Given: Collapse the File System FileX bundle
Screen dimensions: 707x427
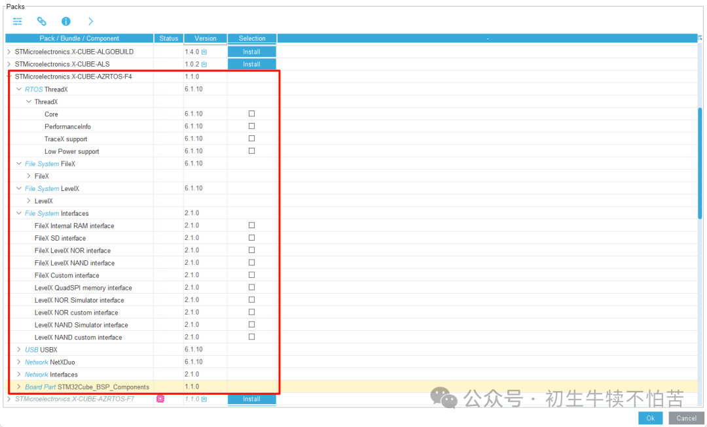Looking at the screenshot, I should tap(19, 163).
